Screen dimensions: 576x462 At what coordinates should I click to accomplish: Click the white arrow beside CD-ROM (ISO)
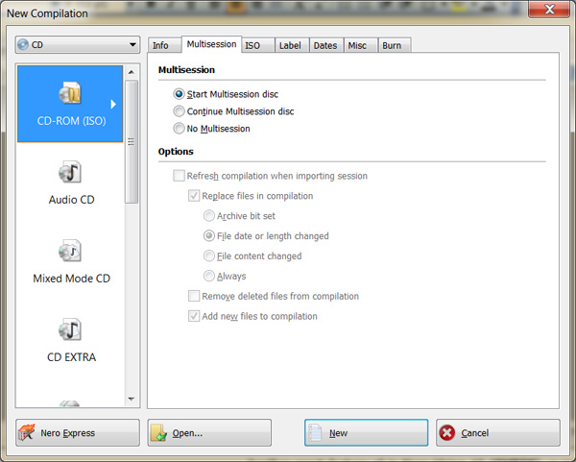tap(113, 105)
